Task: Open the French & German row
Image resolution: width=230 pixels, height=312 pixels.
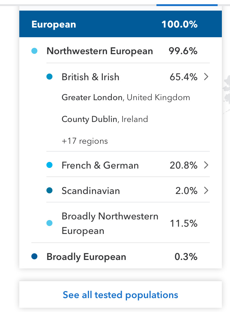Action: point(128,165)
